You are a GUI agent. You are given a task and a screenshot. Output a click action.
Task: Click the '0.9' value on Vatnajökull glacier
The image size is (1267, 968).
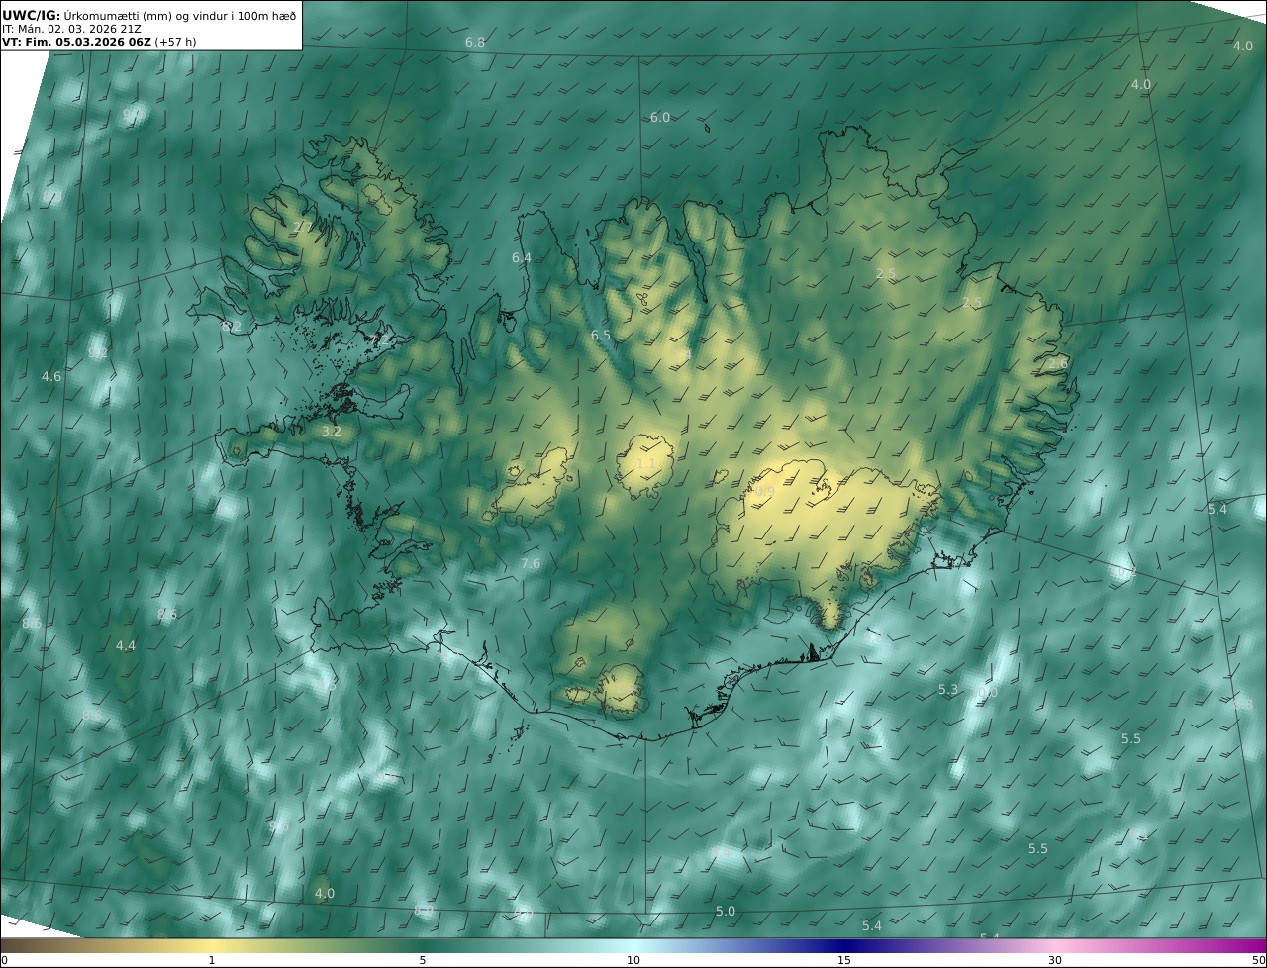click(764, 491)
